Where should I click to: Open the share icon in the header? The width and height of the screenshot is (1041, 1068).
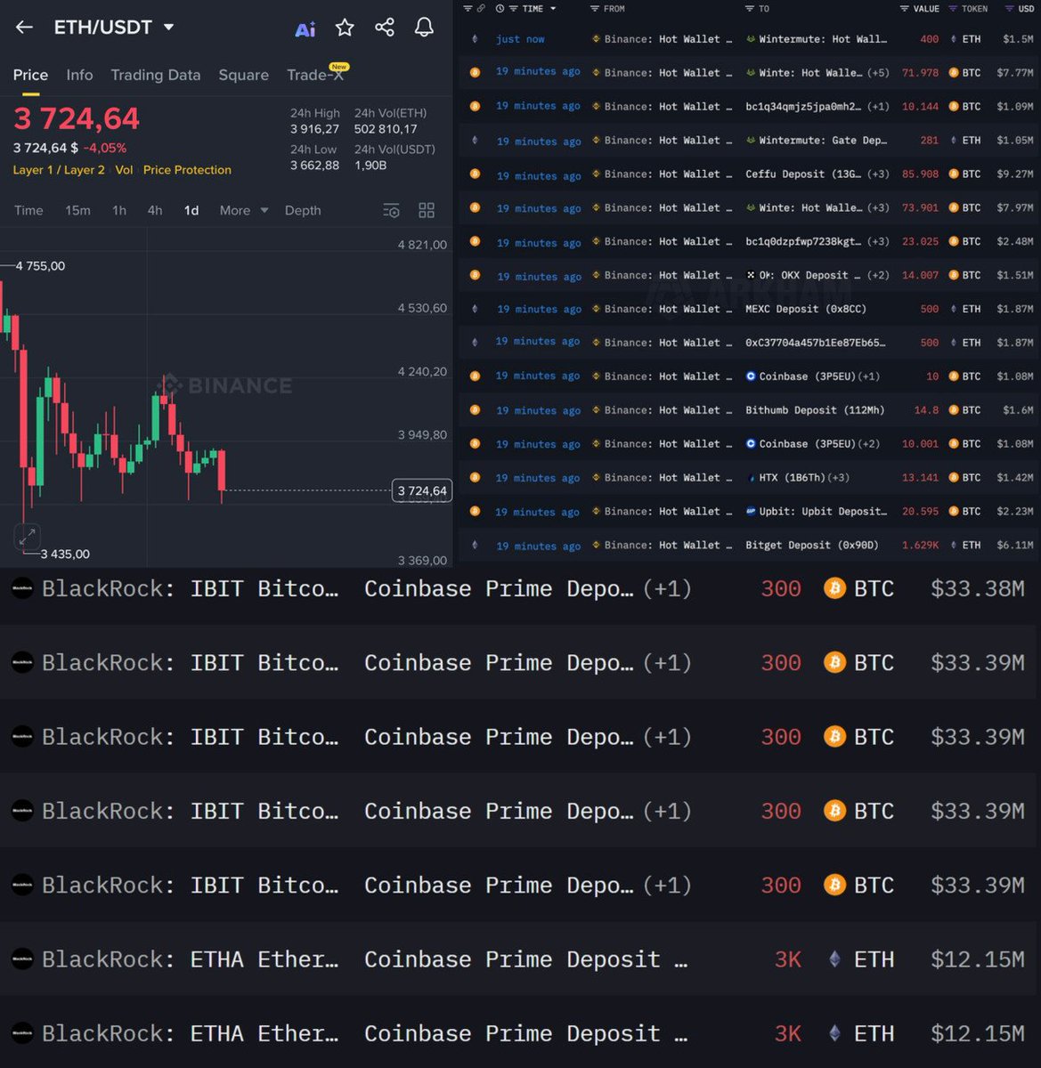[x=384, y=28]
